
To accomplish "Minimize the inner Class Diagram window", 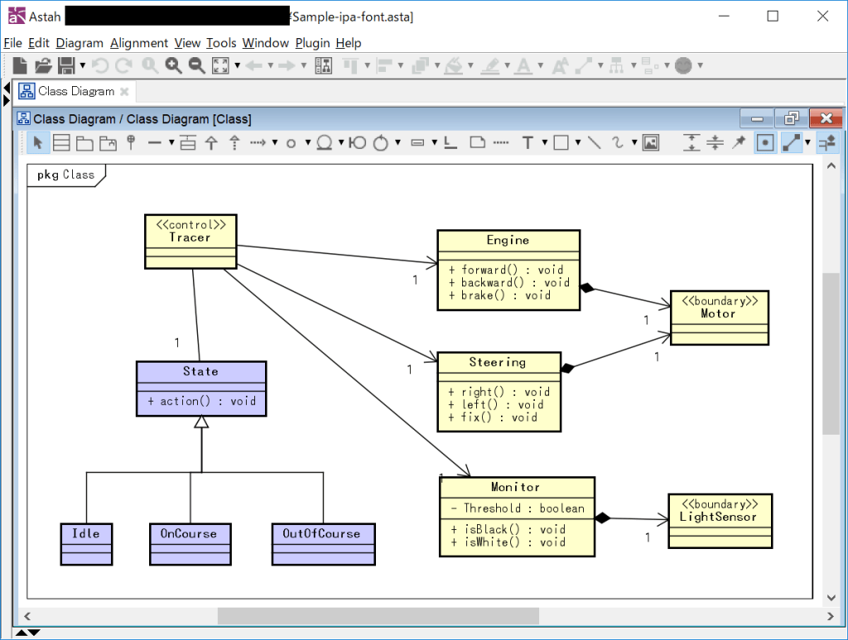I will click(x=757, y=118).
